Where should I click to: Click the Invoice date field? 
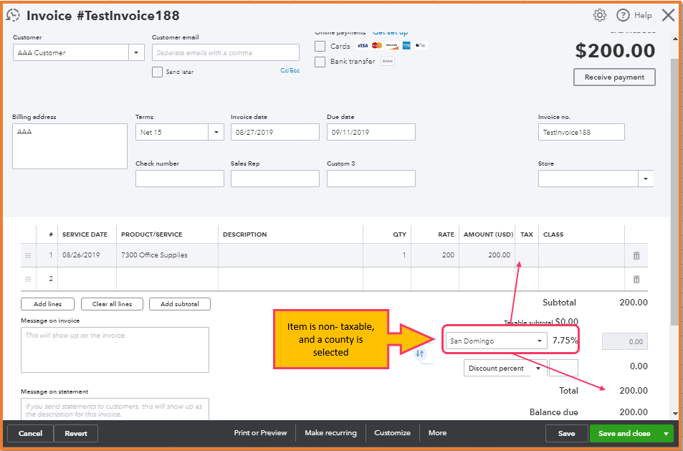[x=275, y=132]
